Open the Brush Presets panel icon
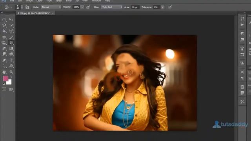Viewport: 251px width, 141px height. tap(242, 48)
